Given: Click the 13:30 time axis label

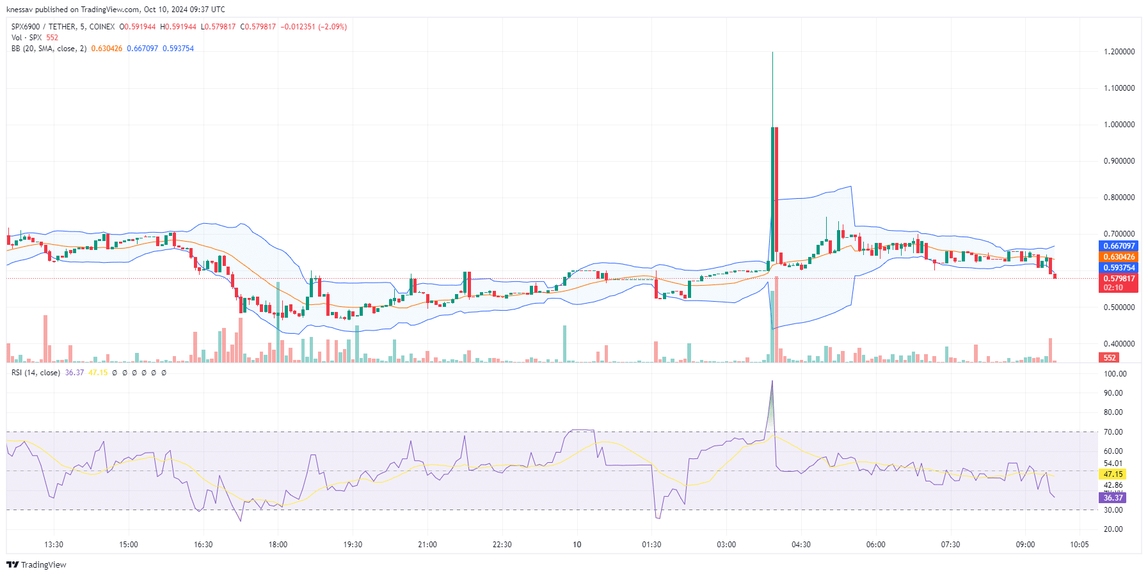Looking at the screenshot, I should click(54, 545).
